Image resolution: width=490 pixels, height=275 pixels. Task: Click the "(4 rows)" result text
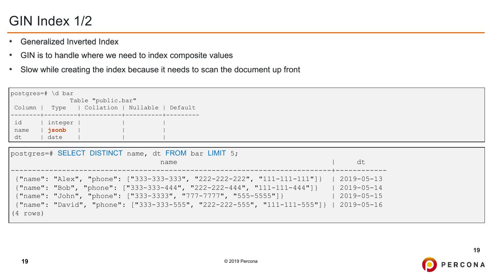27,214
